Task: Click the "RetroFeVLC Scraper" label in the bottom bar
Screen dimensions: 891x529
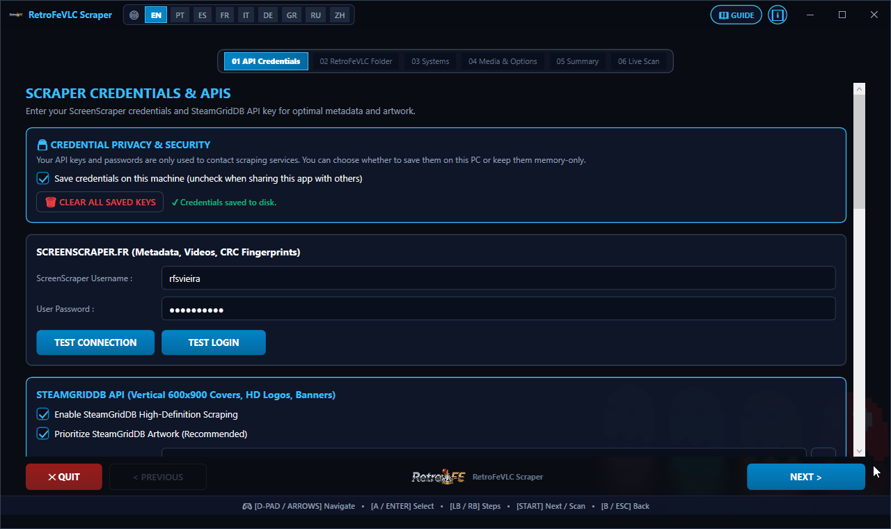Action: 507,477
